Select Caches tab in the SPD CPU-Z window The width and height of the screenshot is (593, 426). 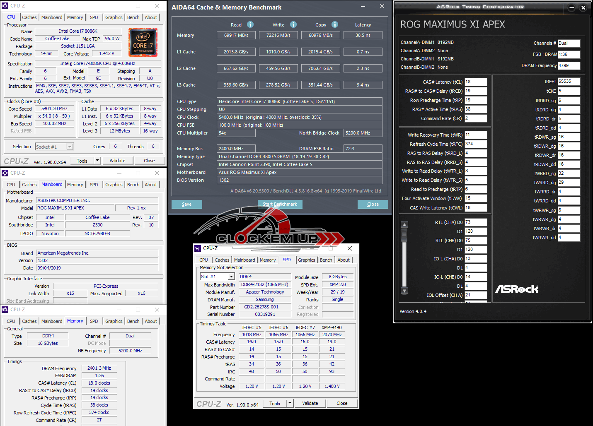222,260
